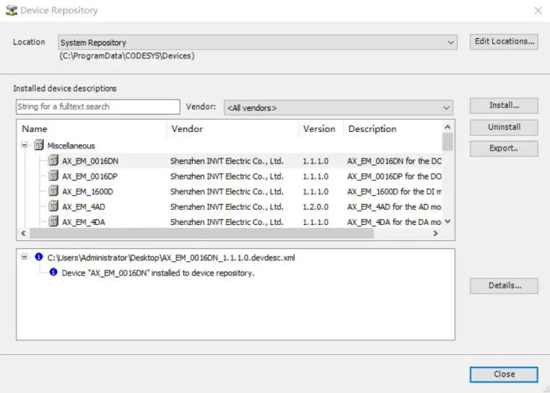Focus the fulltext search input field

pyautogui.click(x=98, y=107)
